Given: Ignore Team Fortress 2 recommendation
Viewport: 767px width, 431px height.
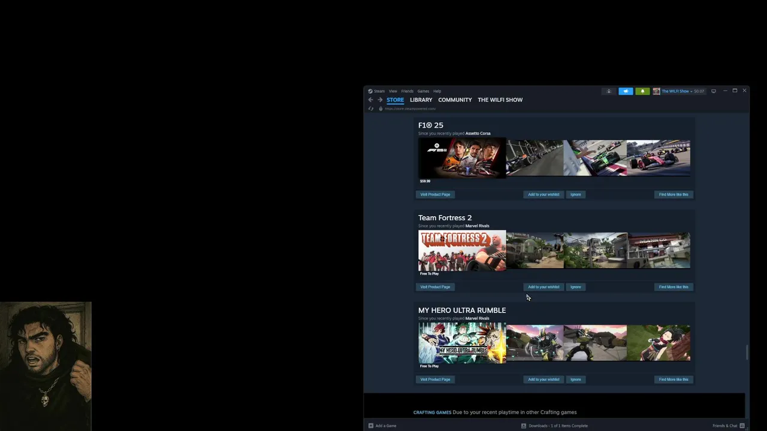Looking at the screenshot, I should (x=576, y=287).
